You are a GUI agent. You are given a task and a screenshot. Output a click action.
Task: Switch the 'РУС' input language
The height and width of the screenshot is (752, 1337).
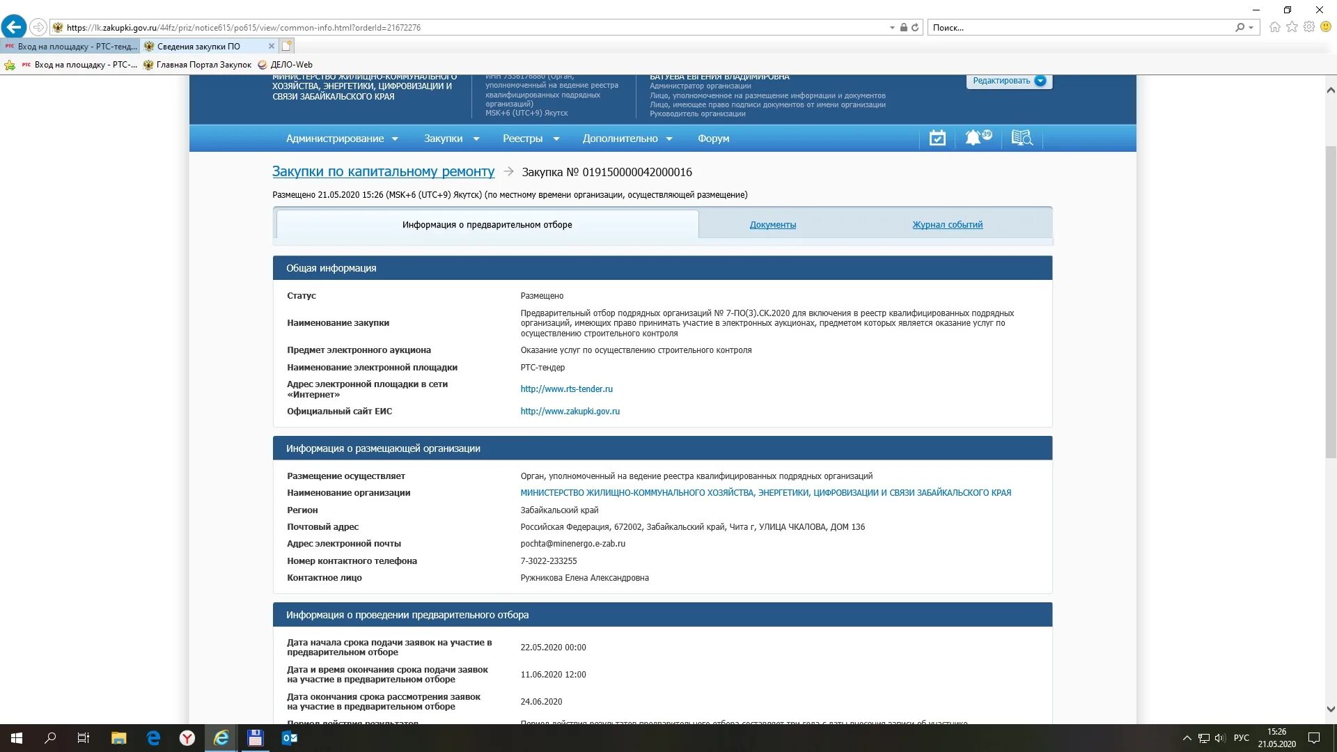pyautogui.click(x=1242, y=738)
